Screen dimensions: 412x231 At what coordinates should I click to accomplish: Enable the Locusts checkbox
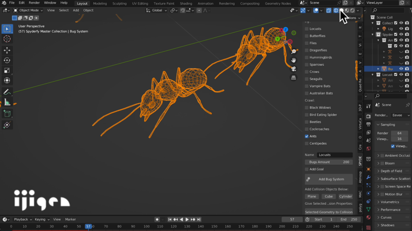[x=306, y=29]
